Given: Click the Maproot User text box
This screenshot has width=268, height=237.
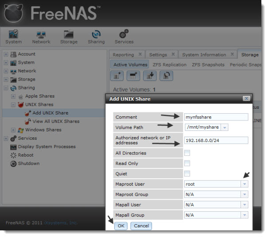Looking at the screenshot, I should [x=213, y=184].
